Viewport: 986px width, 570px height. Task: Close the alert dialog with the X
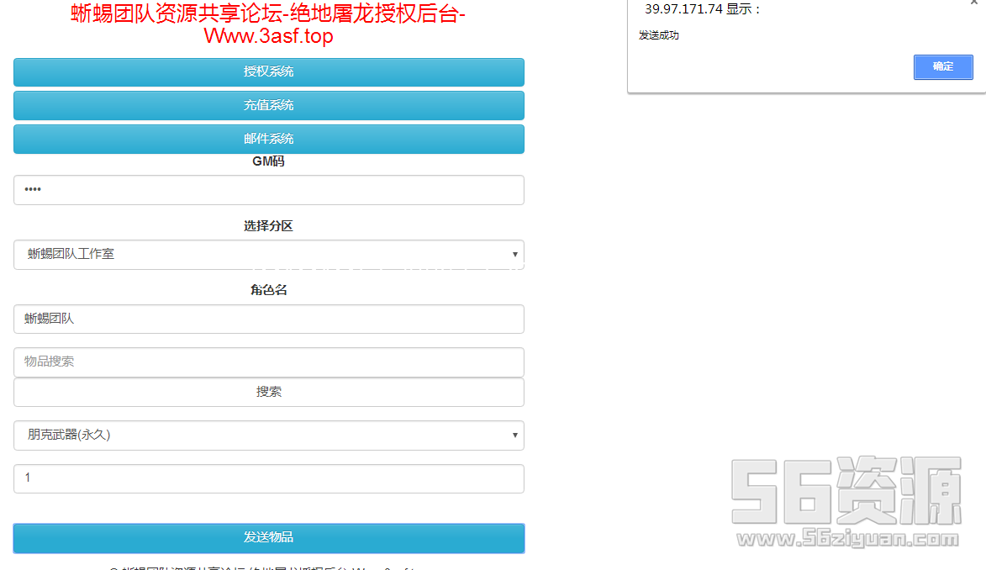974,3
